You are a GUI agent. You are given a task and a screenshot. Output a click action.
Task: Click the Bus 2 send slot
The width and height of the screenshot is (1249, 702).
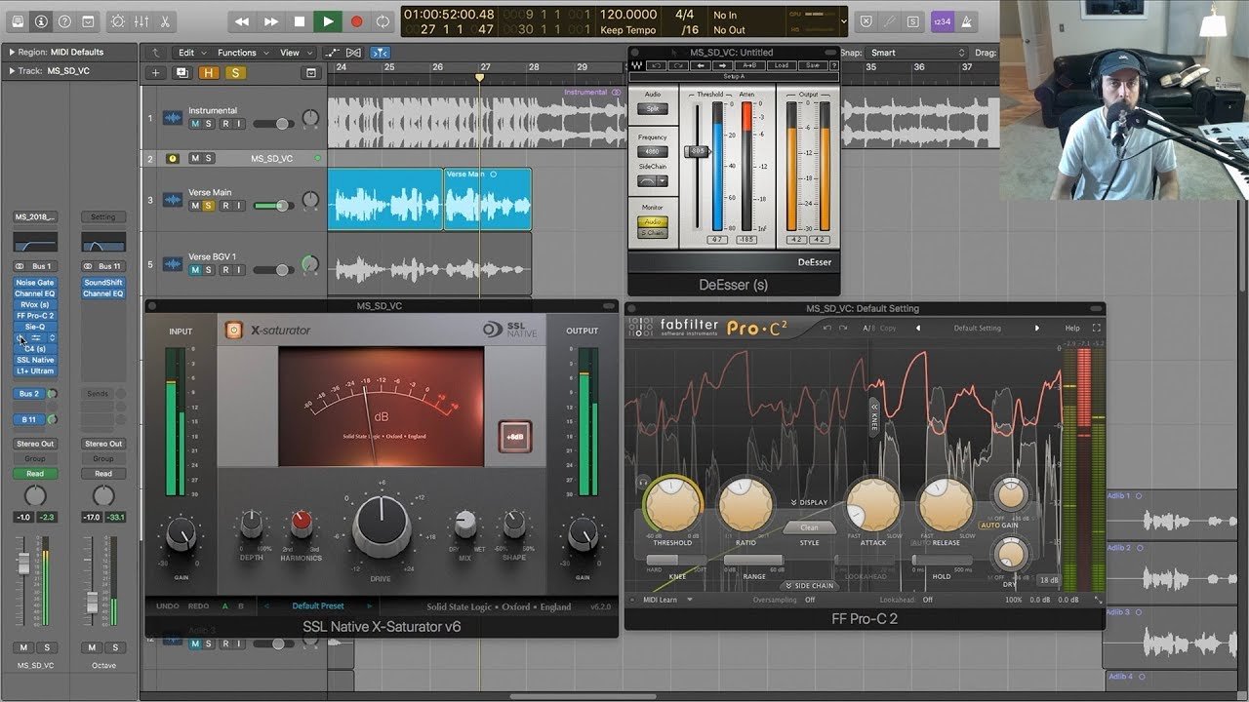pos(29,394)
